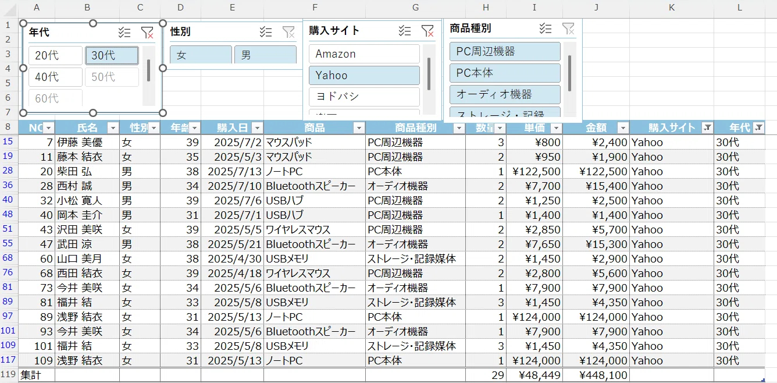The image size is (777, 383).
Task: Select row 68 header
Action: (8, 258)
